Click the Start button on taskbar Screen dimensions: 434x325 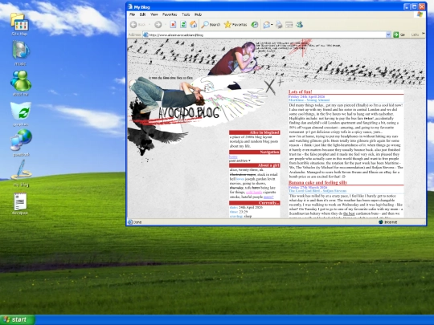pyautogui.click(x=17, y=319)
